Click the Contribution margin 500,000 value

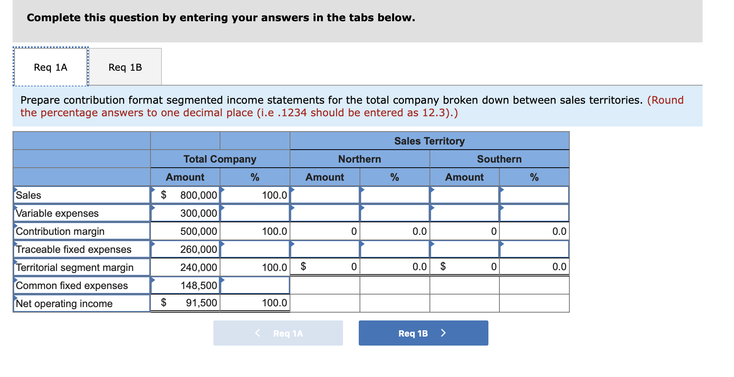185,231
